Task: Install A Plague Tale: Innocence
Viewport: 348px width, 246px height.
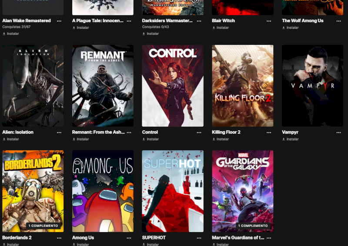Action: pos(81,27)
